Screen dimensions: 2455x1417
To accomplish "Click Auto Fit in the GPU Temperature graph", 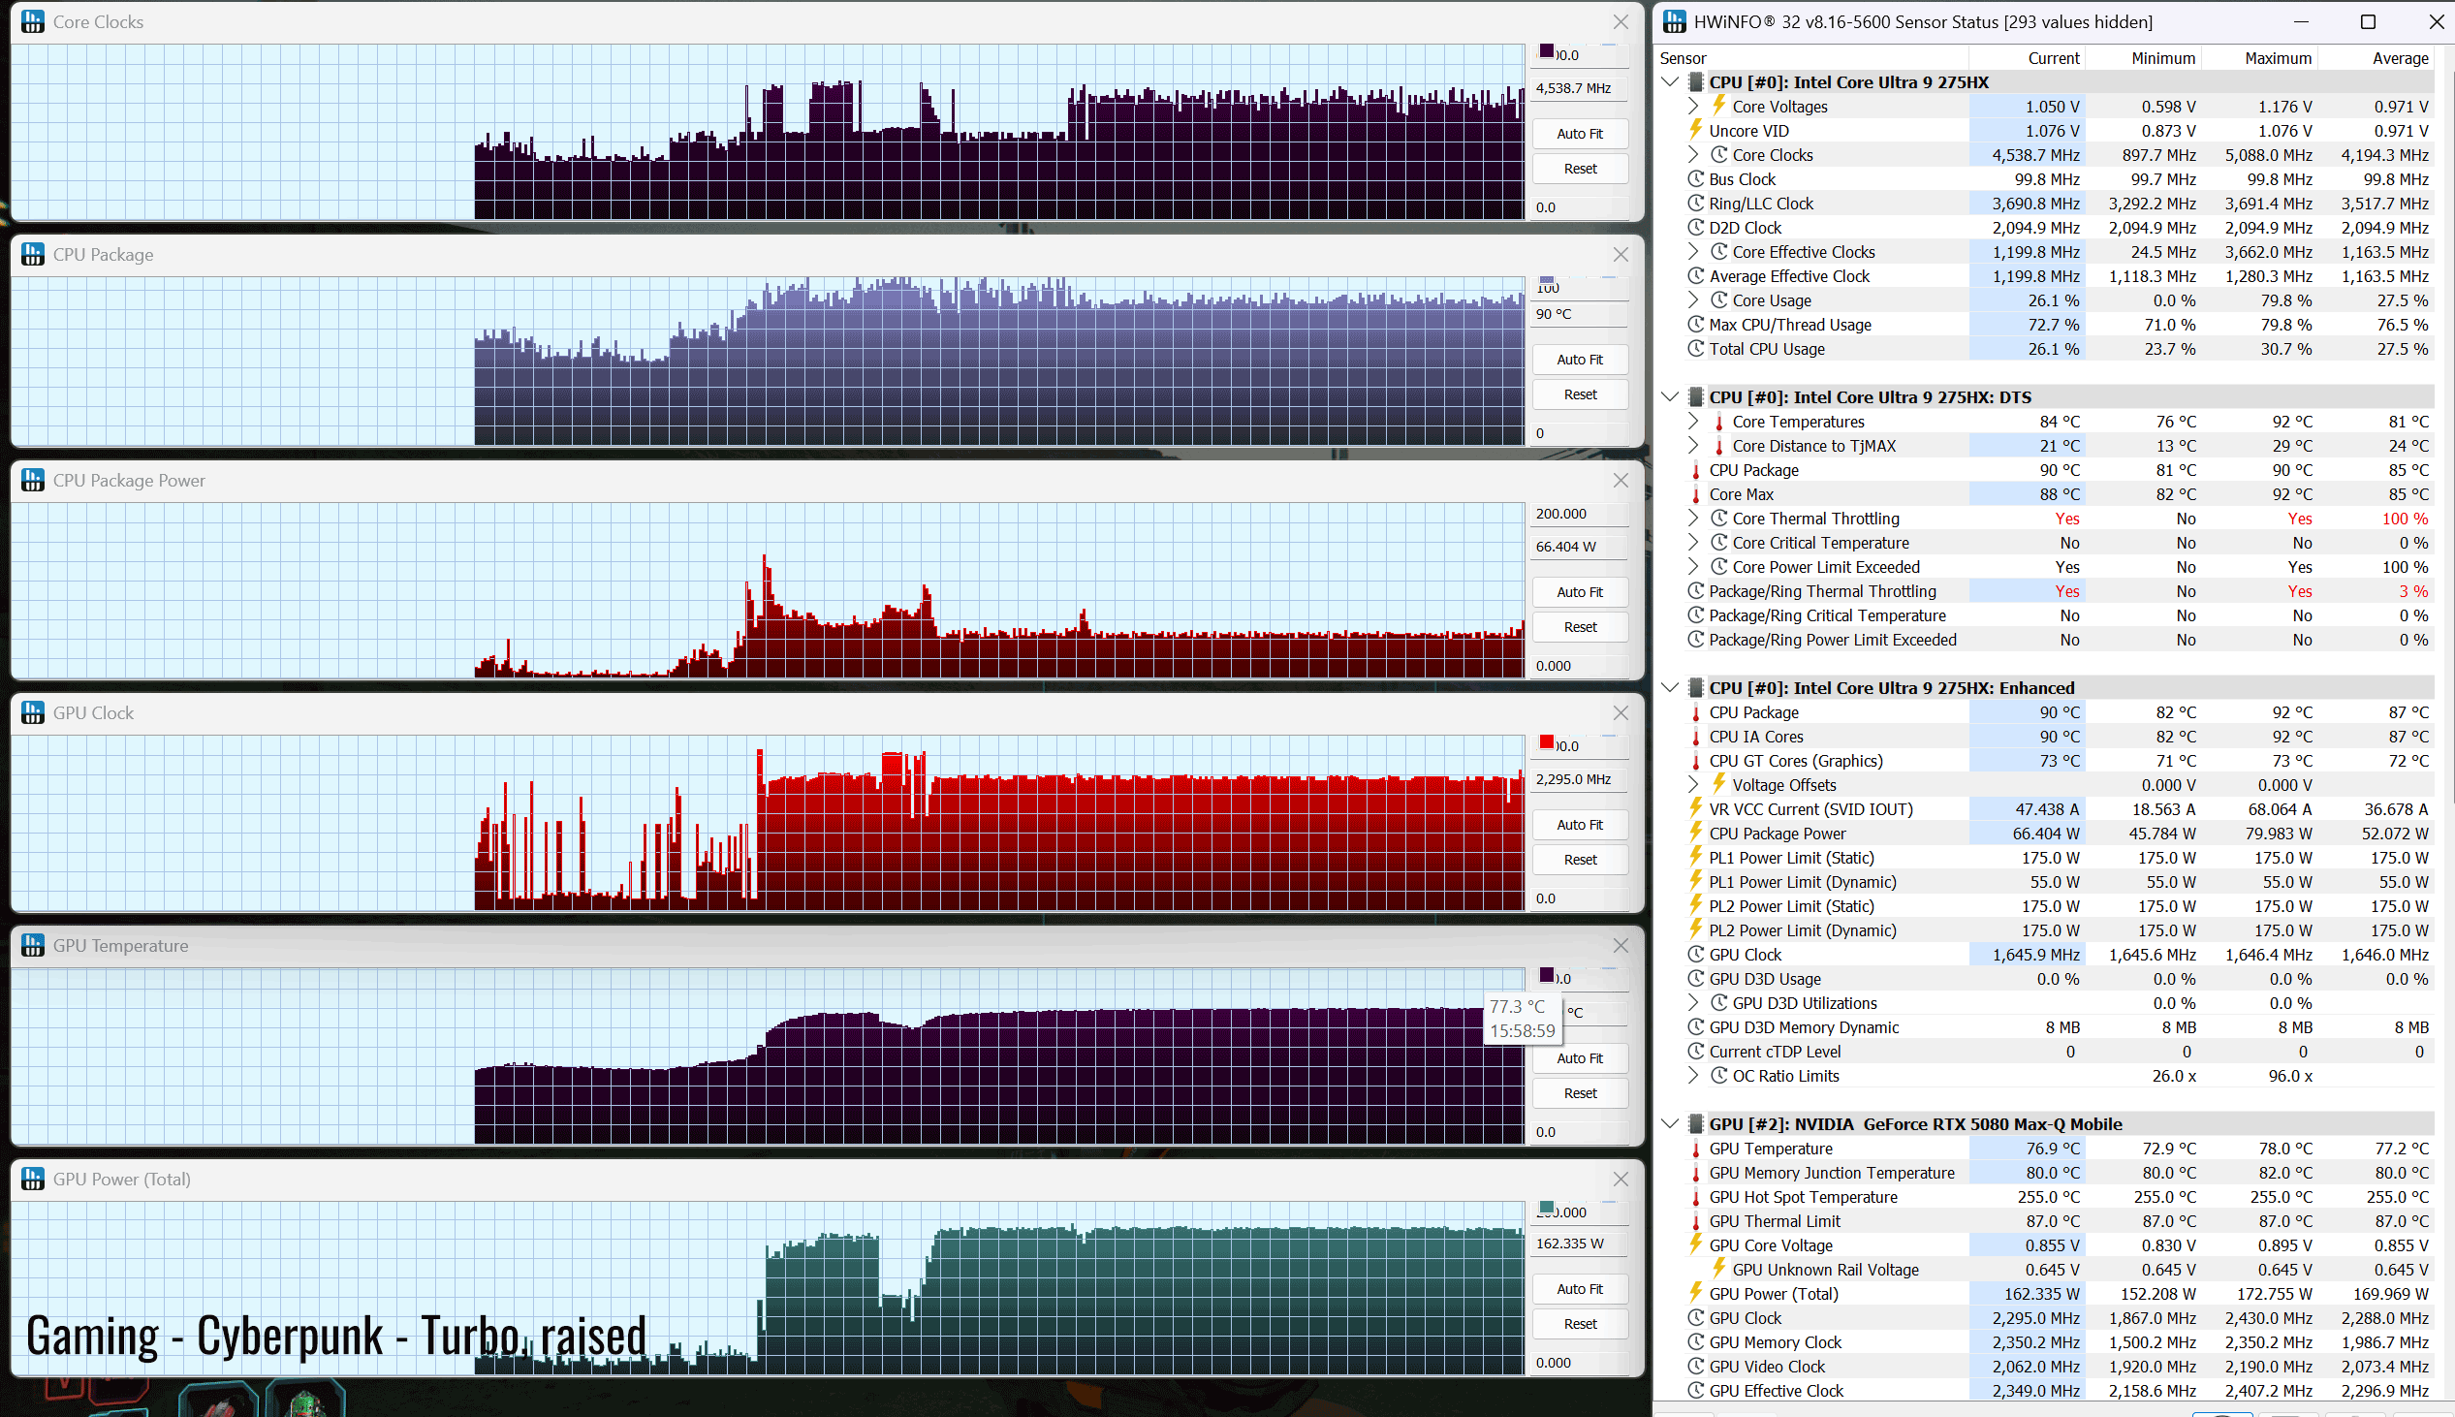I will click(x=1580, y=1057).
